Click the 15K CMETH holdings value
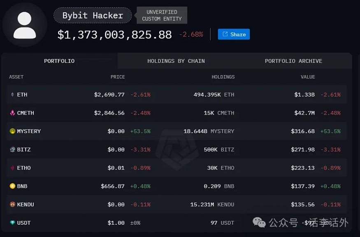The height and width of the screenshot is (237, 360). coord(219,113)
